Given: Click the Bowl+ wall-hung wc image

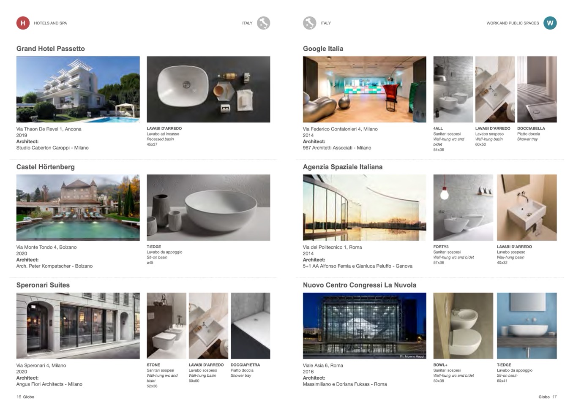Looking at the screenshot, I should click(463, 326).
